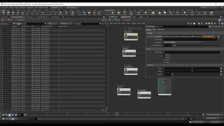
Task: Jump to the last frame button
Action: coord(16,115)
